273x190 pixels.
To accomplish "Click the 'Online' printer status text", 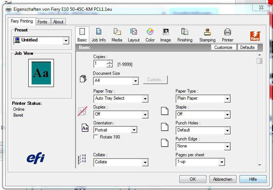I will pos(19,109).
